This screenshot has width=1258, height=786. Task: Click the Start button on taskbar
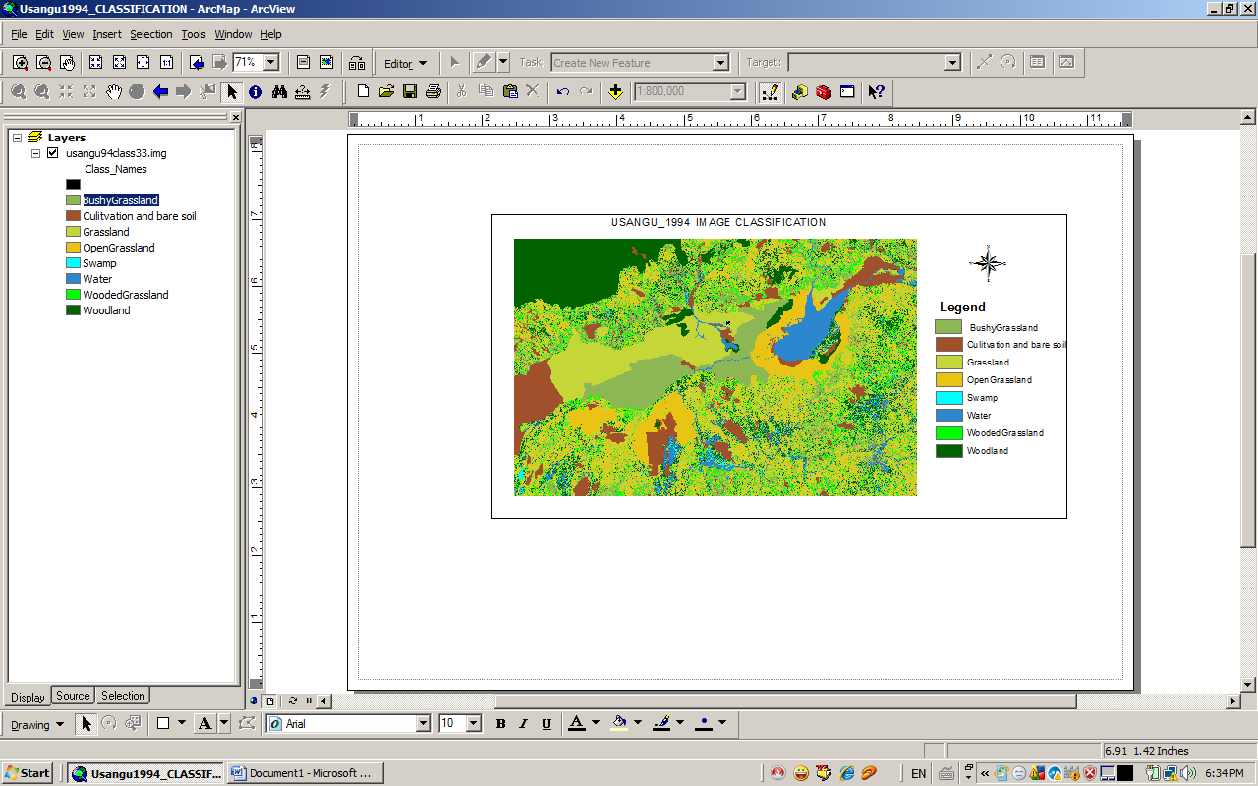[x=28, y=773]
